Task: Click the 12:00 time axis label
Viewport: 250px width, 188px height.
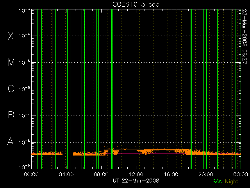Action: (136, 174)
